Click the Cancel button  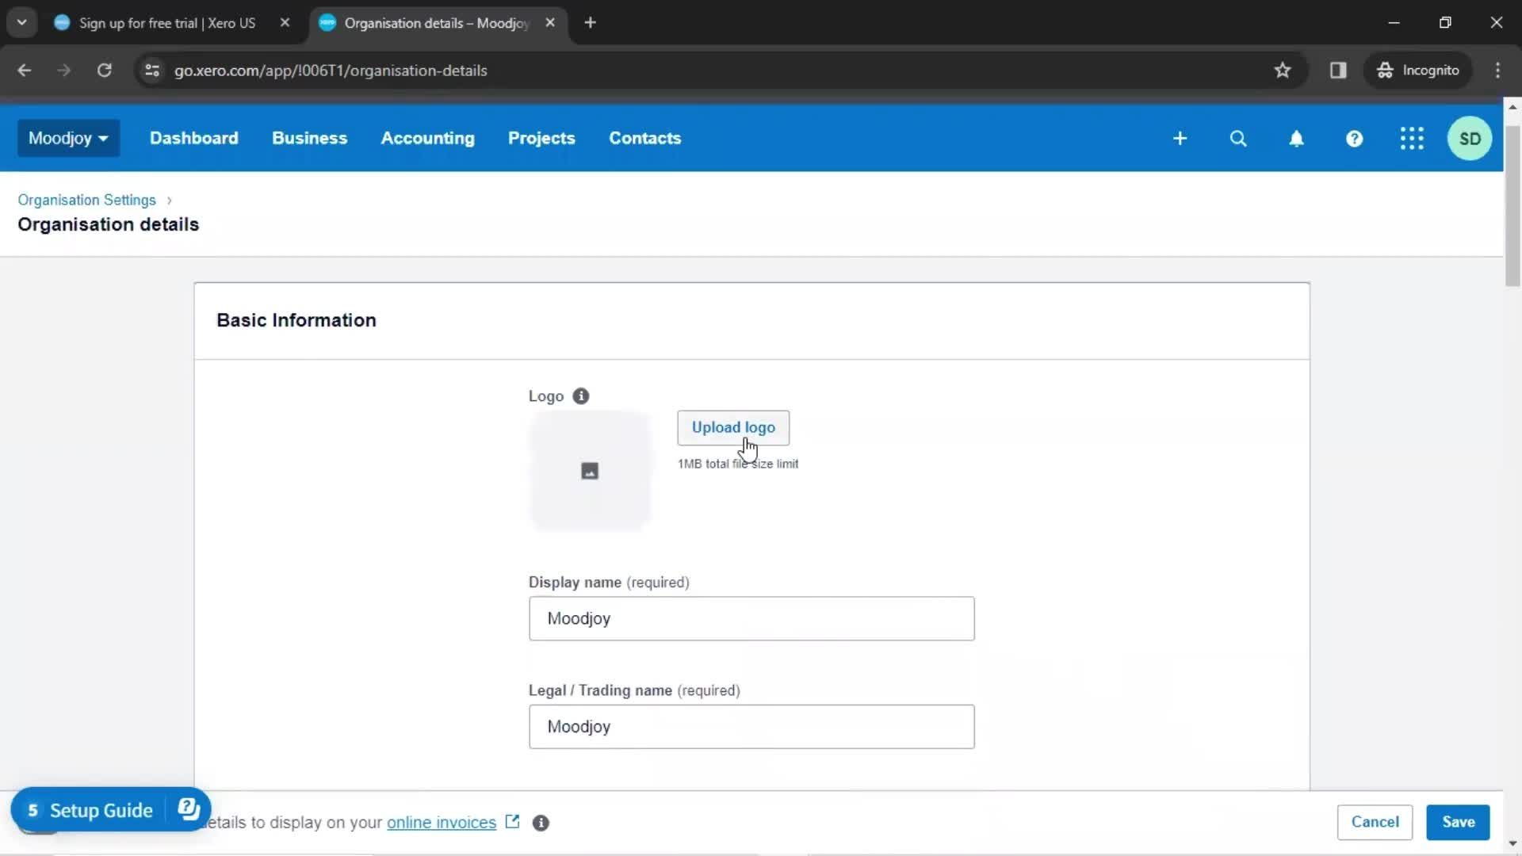[x=1375, y=822]
